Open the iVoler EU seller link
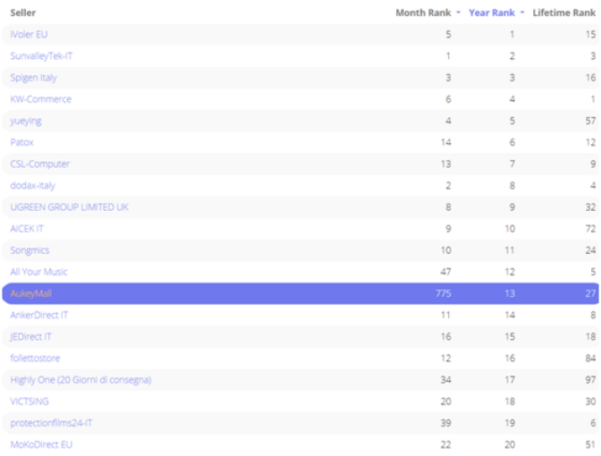The image size is (601, 456). (29, 35)
